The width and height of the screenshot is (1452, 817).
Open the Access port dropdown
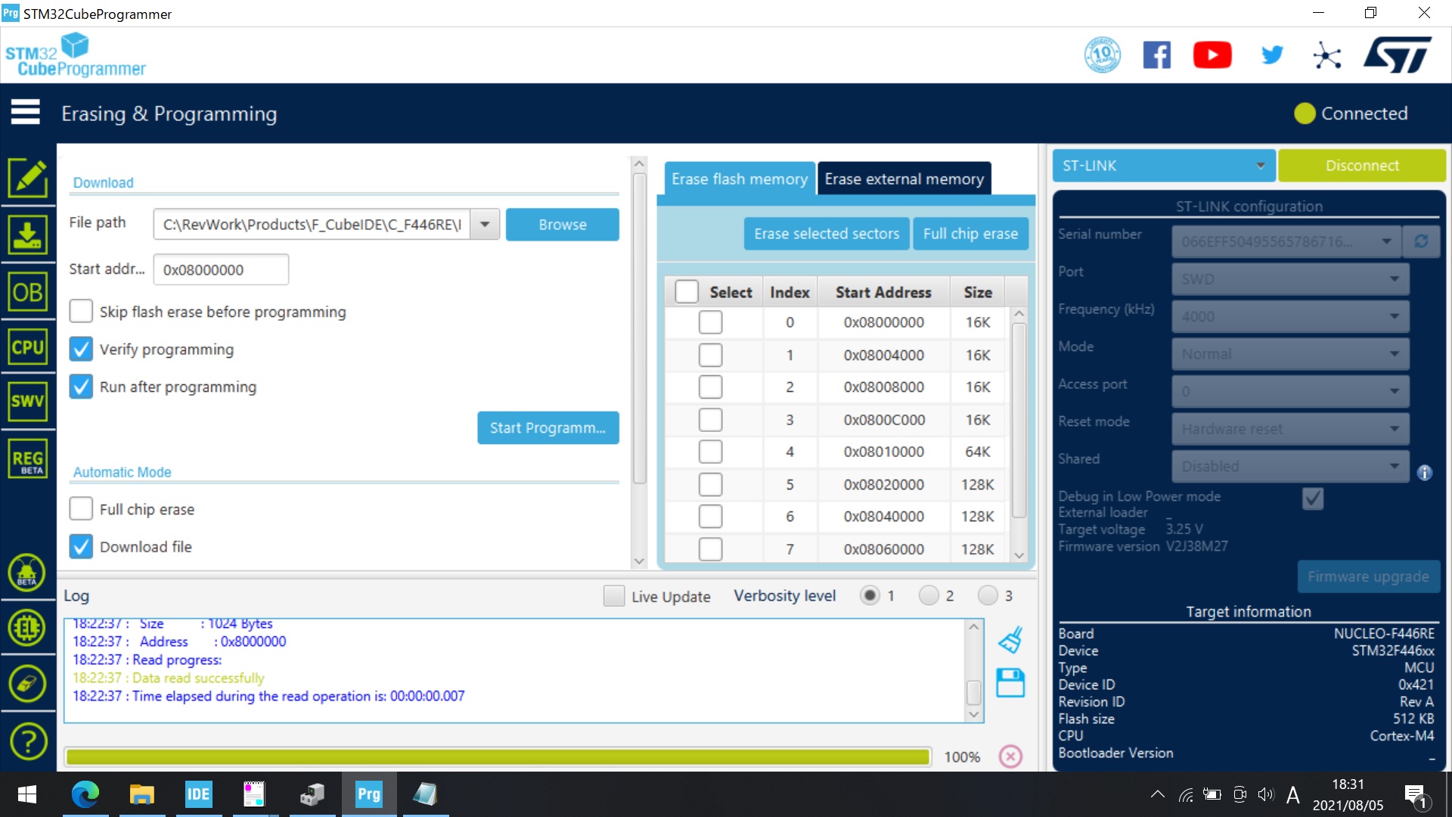tap(1291, 391)
